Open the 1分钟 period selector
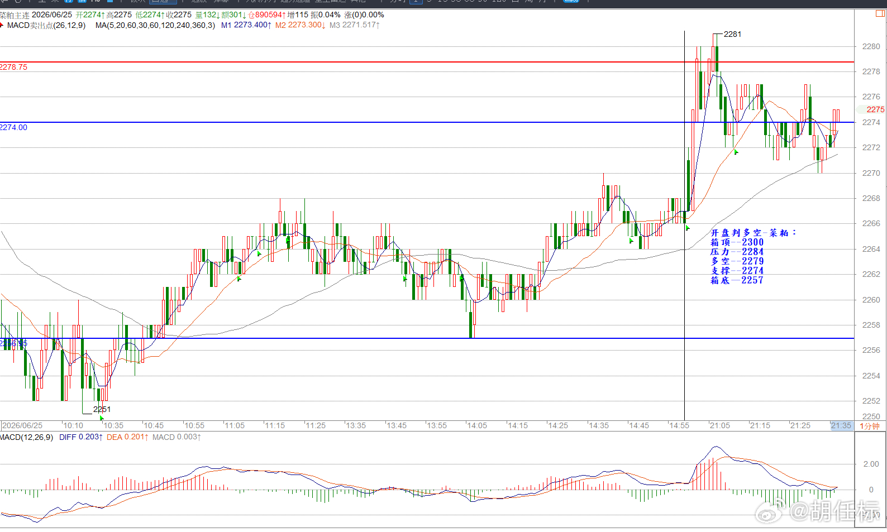Image resolution: width=887 pixels, height=532 pixels. point(869,426)
